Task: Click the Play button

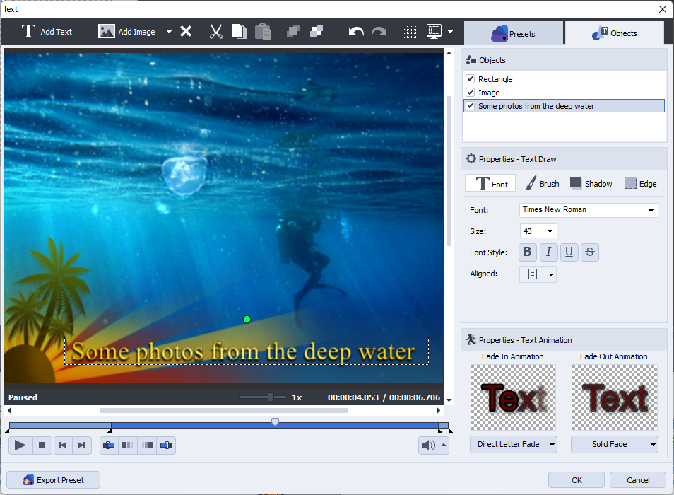Action: click(20, 445)
